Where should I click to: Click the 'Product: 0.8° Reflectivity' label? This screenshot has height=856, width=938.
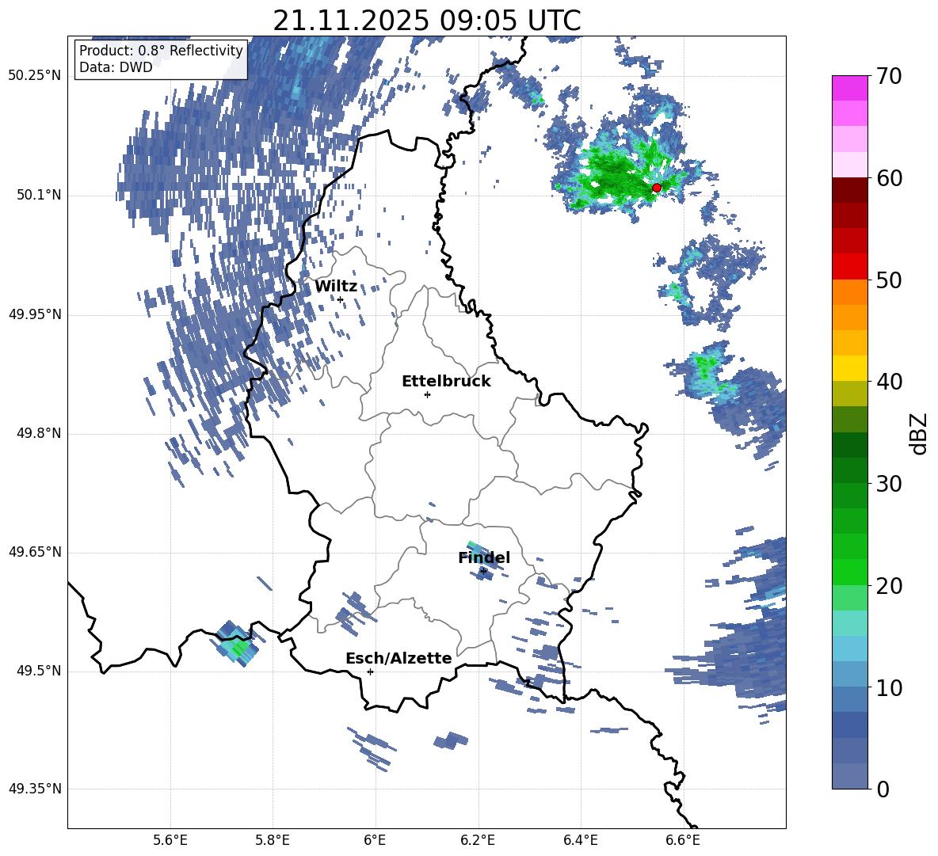[x=161, y=50]
